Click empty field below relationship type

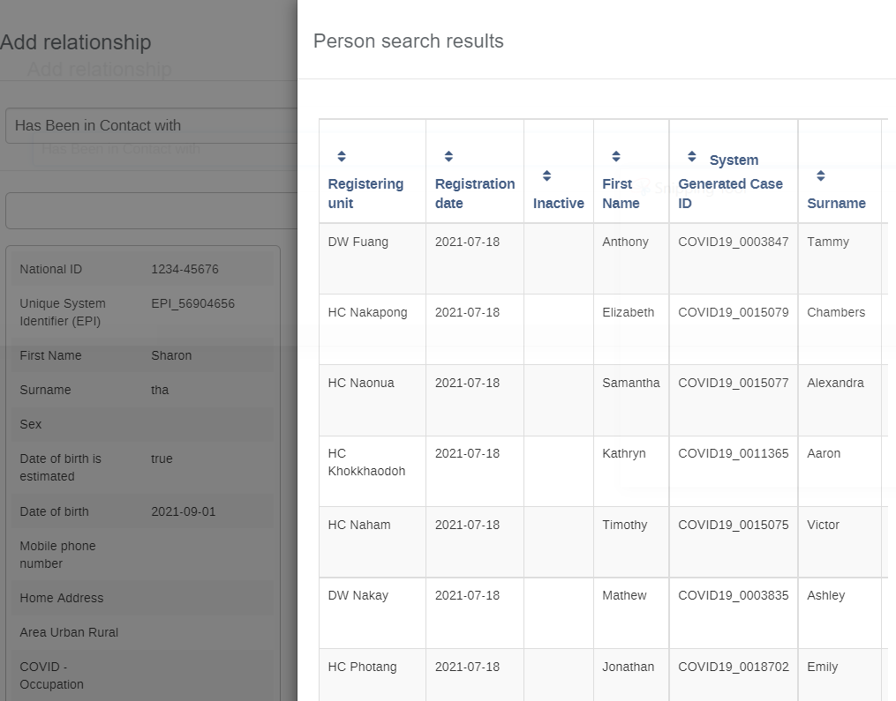[152, 211]
